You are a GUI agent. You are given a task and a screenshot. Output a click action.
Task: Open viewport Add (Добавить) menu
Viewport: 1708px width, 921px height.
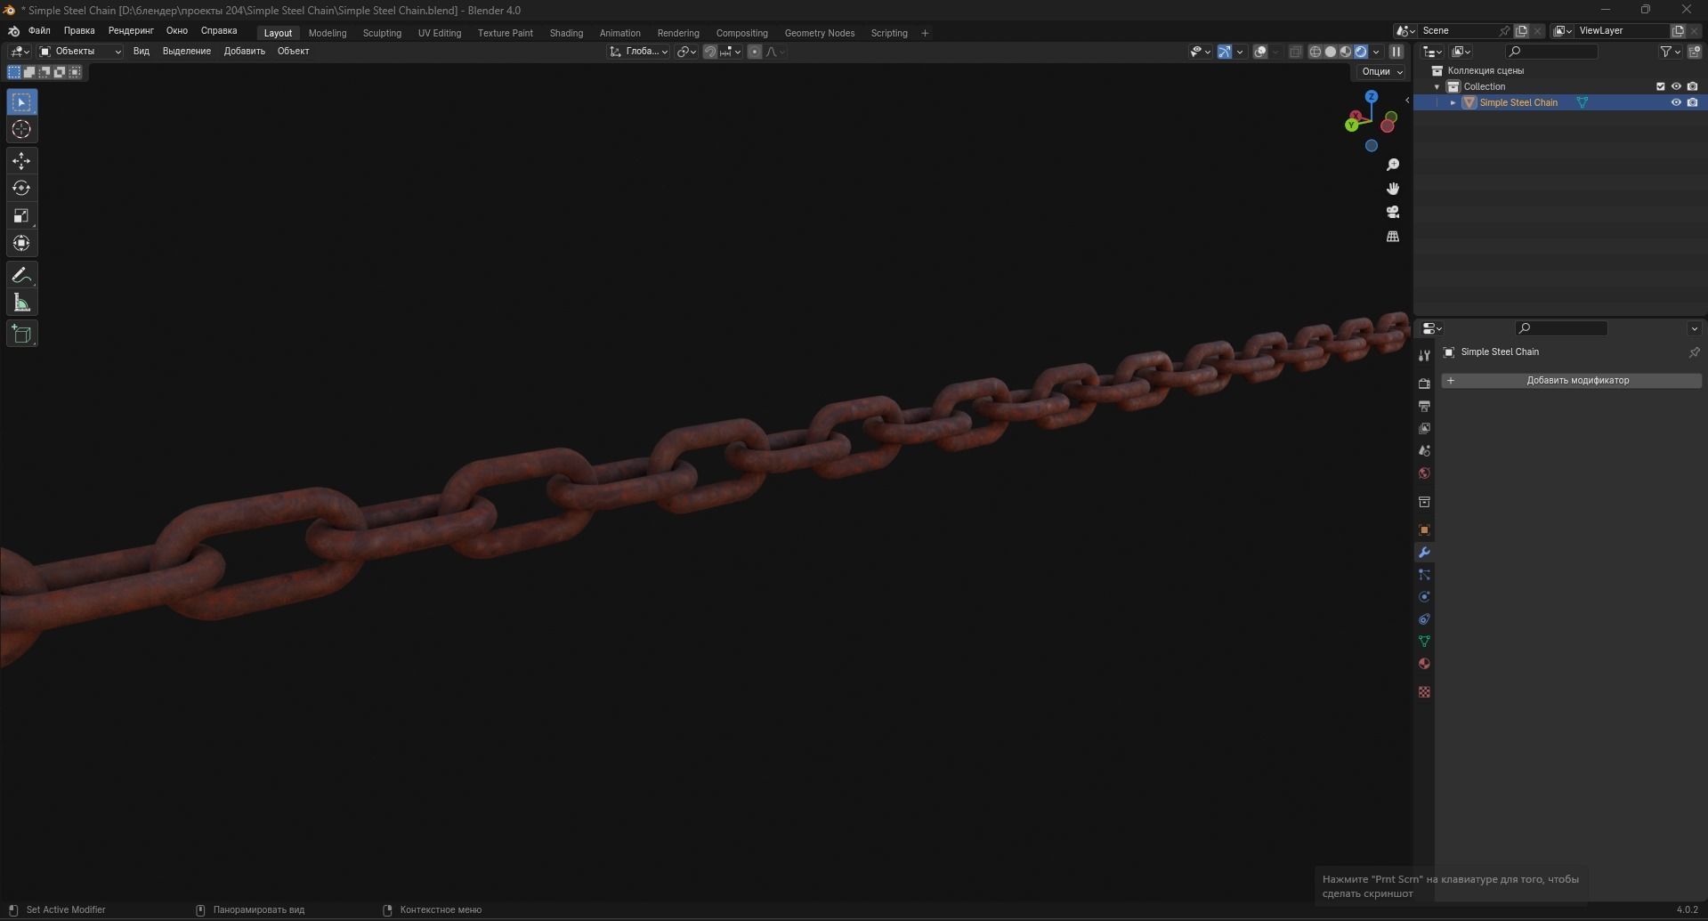click(245, 51)
